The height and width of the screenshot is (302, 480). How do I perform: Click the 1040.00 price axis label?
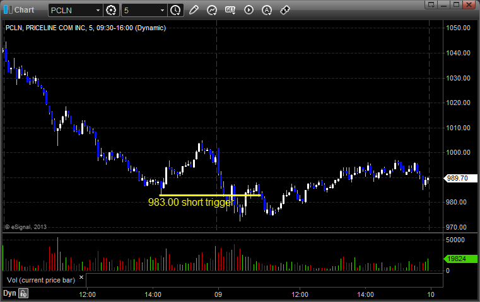click(x=458, y=53)
